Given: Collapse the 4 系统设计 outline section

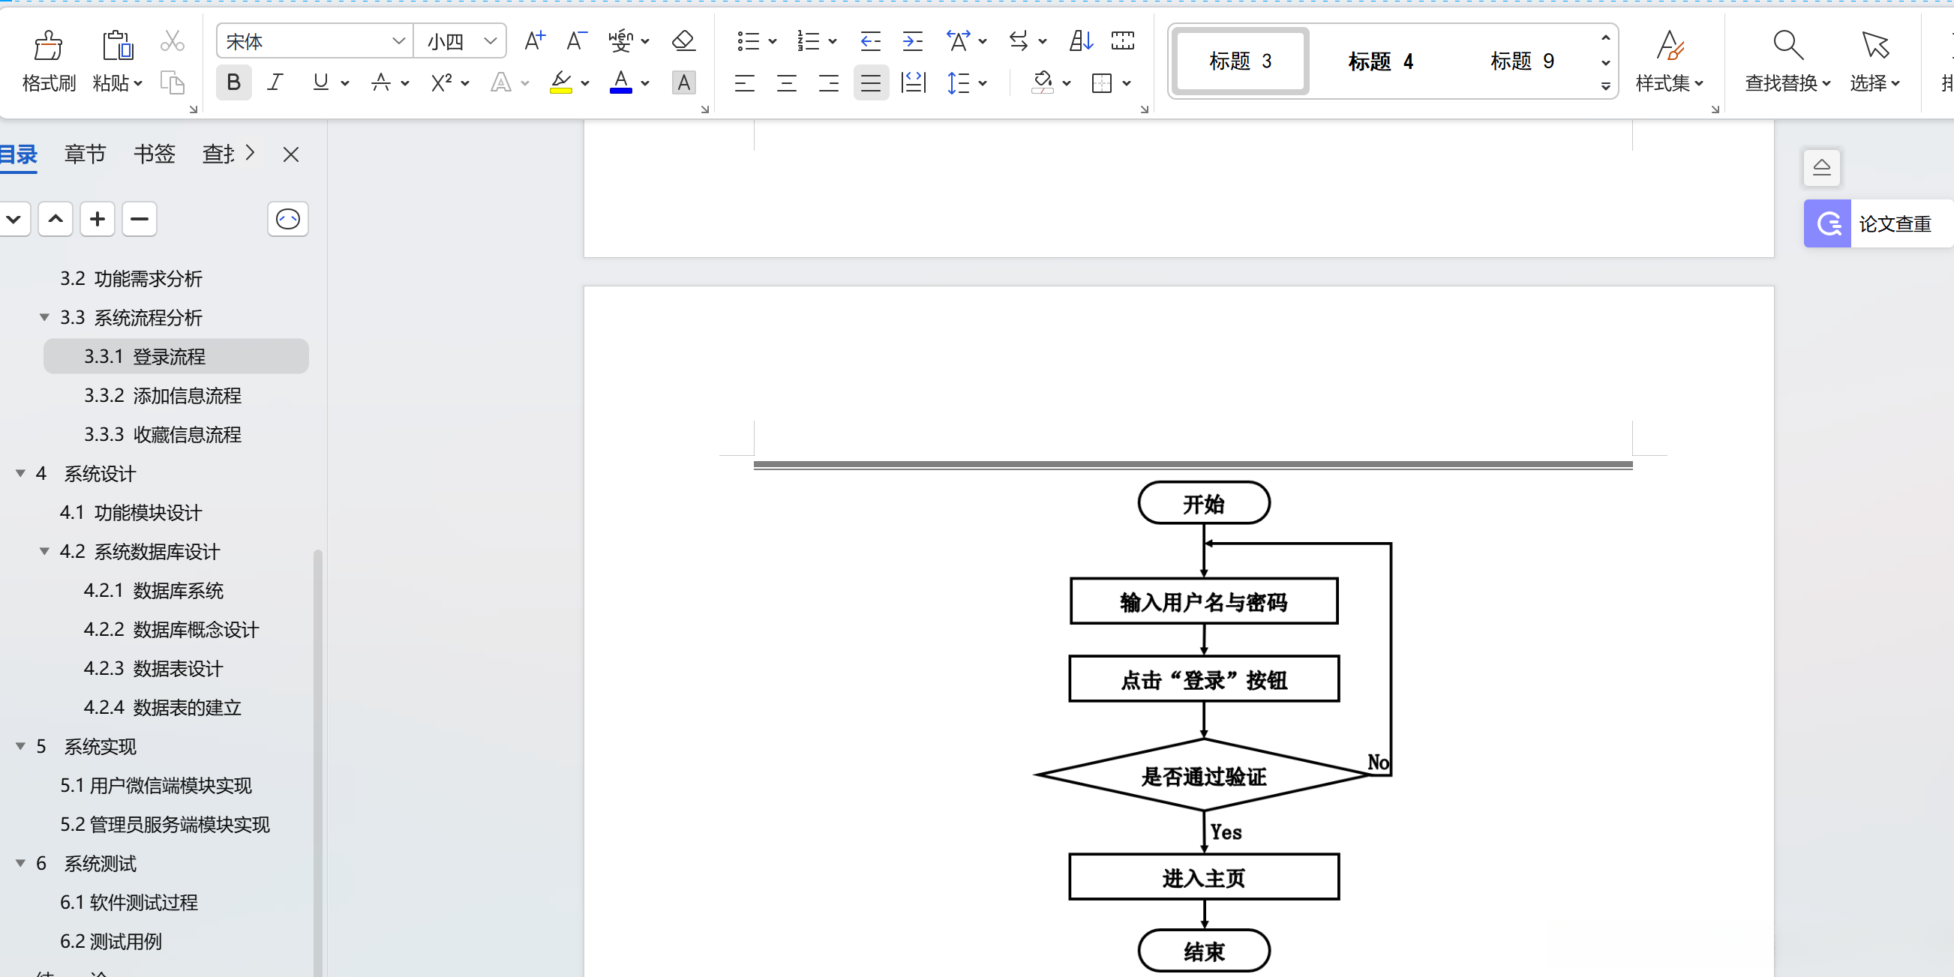Looking at the screenshot, I should click(20, 473).
